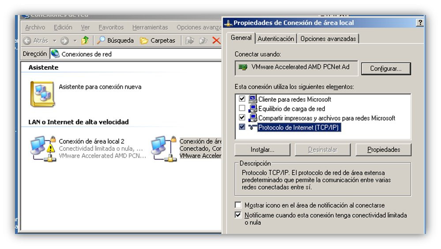Open Ver menu
441x249 pixels.
pyautogui.click(x=85, y=27)
